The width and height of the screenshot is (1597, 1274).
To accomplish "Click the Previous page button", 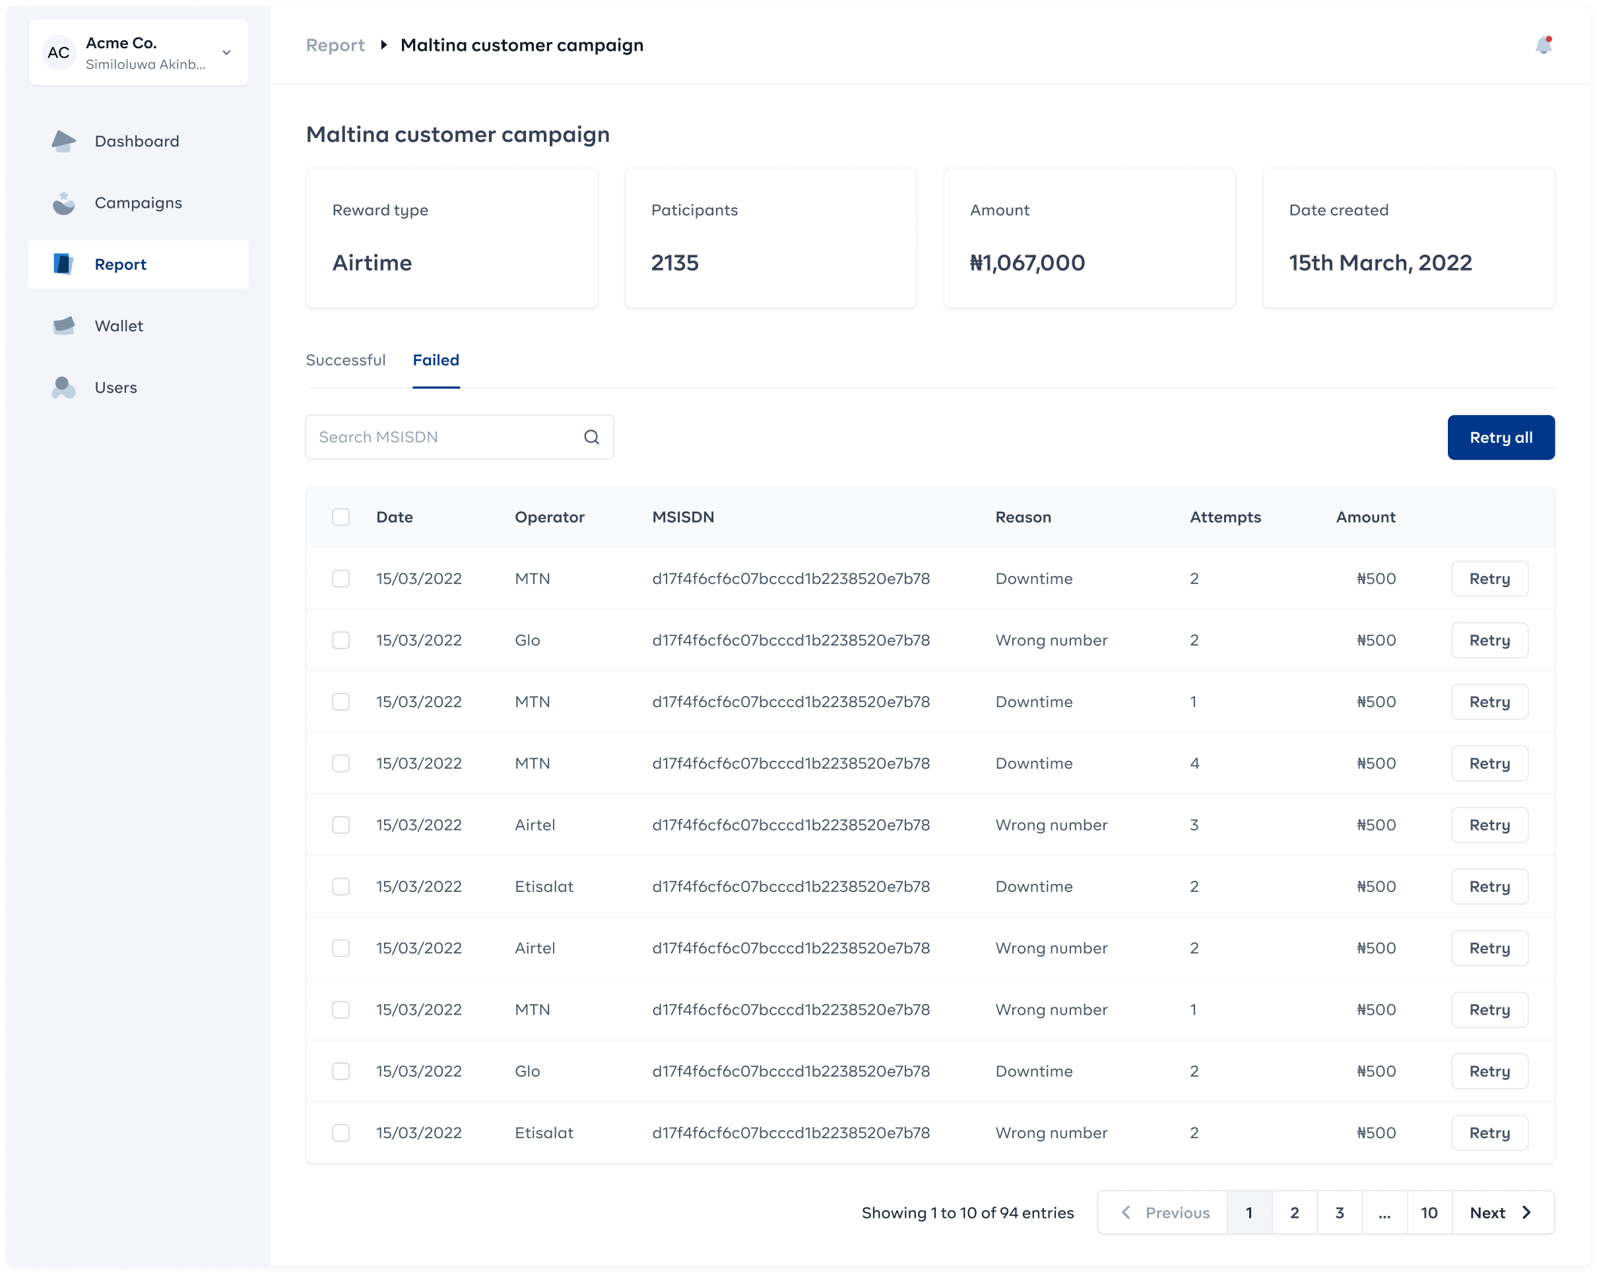I will click(1162, 1213).
